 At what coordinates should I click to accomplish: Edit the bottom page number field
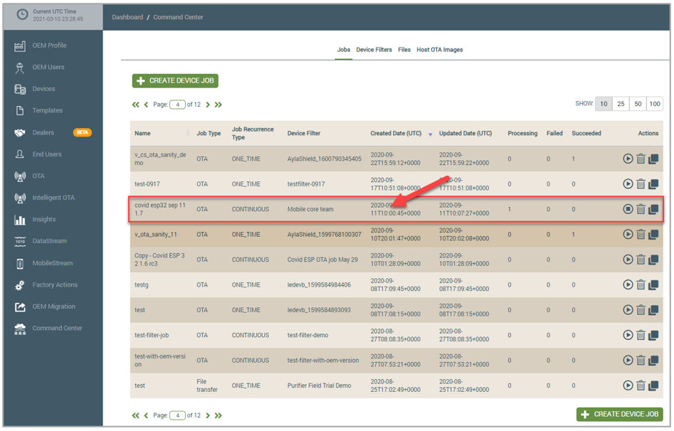pyautogui.click(x=177, y=415)
